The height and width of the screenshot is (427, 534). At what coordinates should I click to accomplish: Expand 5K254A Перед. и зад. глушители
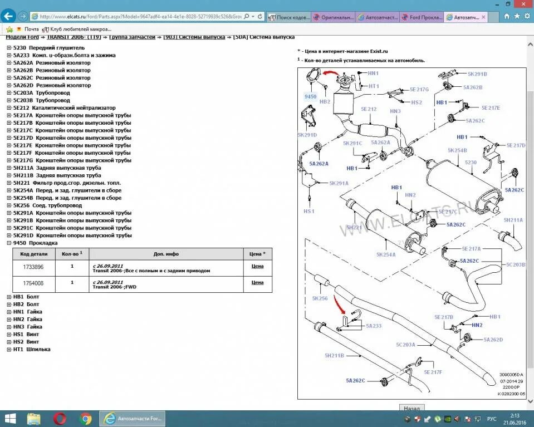pyautogui.click(x=9, y=190)
